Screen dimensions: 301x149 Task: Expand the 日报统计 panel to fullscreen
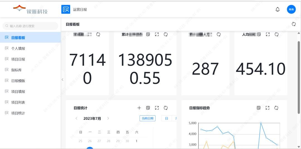click(x=157, y=108)
